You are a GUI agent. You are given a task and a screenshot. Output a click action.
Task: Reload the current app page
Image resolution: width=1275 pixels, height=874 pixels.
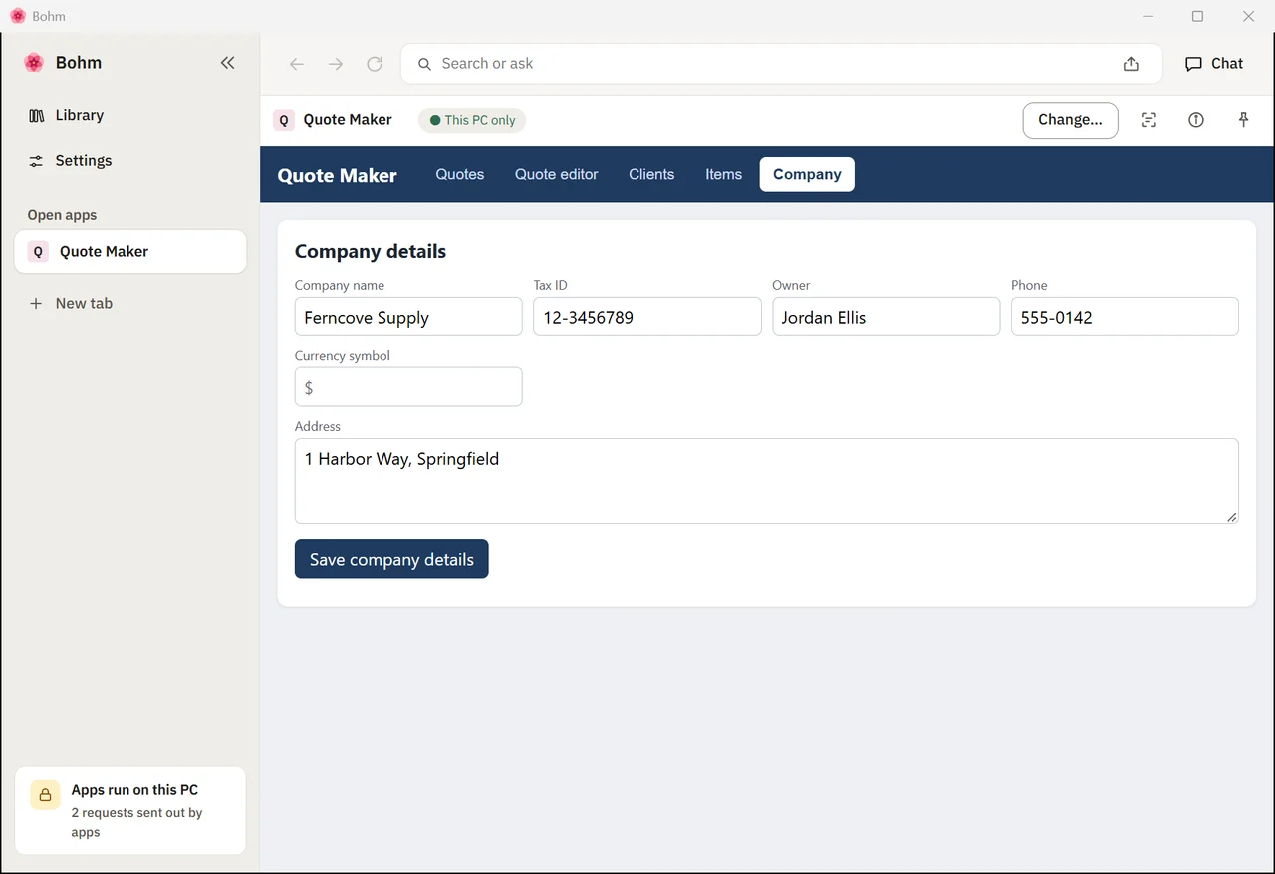pos(375,64)
